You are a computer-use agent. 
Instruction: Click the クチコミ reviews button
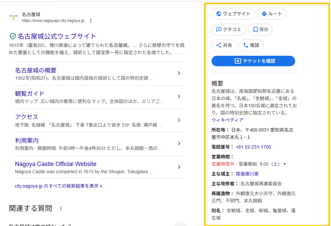pyautogui.click(x=229, y=30)
